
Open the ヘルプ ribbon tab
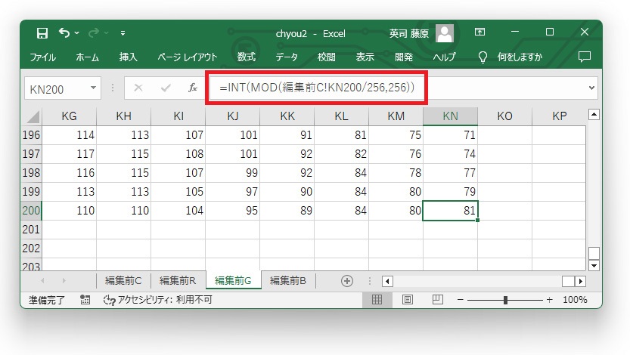[x=444, y=57]
